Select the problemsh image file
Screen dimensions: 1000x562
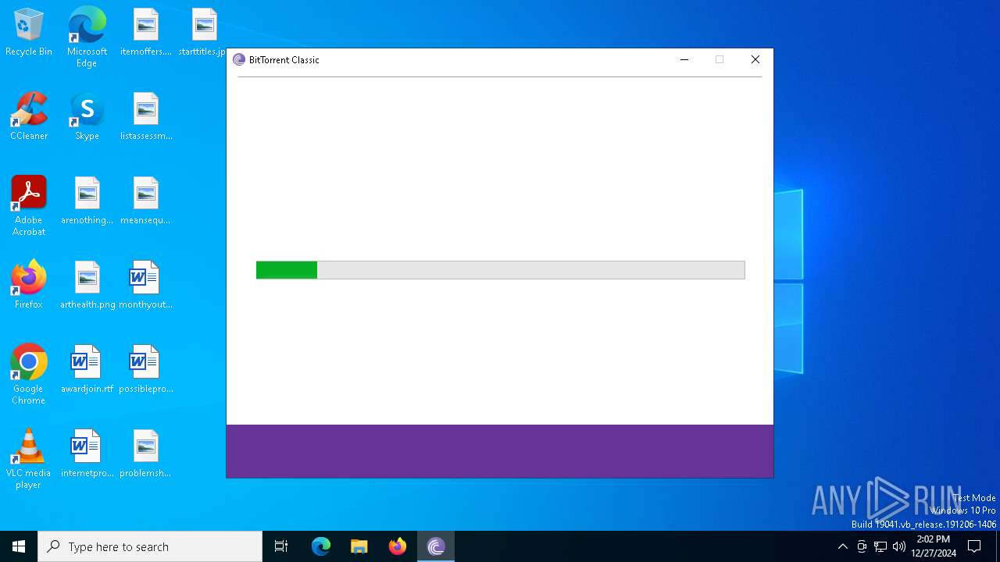coord(146,454)
